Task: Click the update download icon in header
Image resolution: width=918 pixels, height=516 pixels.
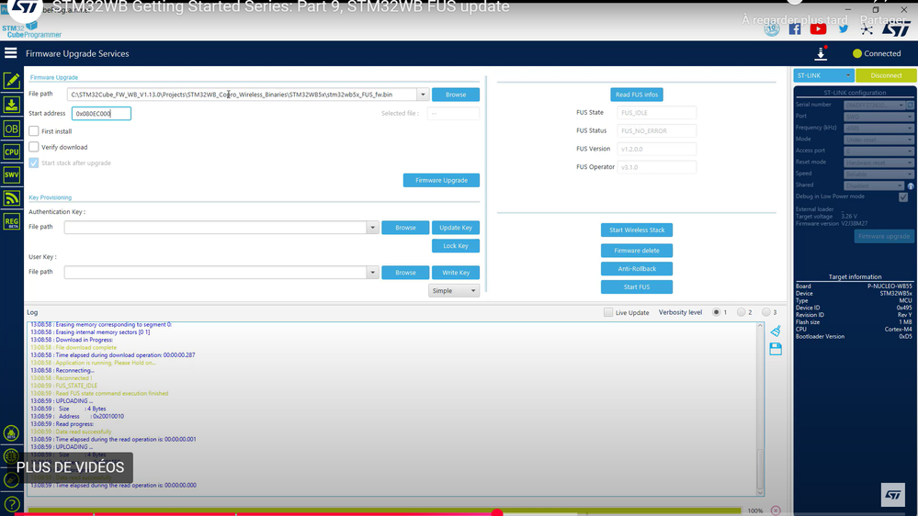Action: click(x=821, y=54)
